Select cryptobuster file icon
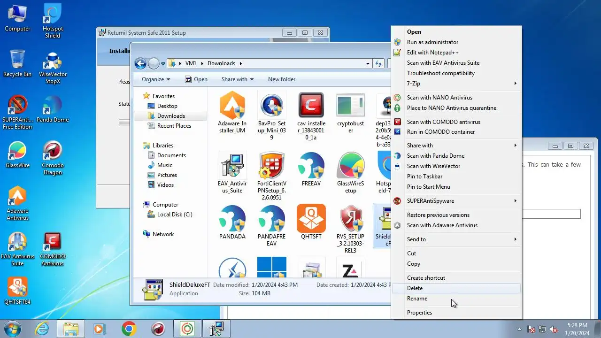This screenshot has width=601, height=338. pos(350,113)
